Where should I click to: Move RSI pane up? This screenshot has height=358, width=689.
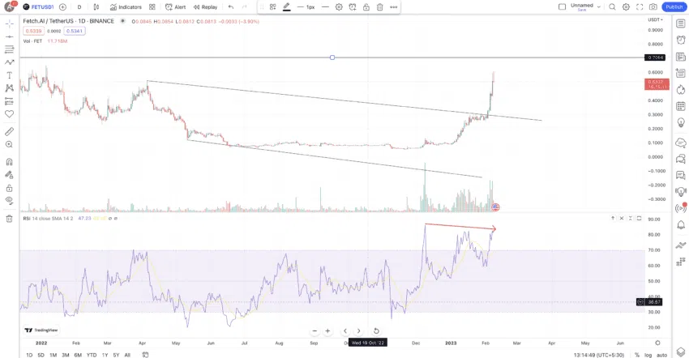(x=613, y=219)
